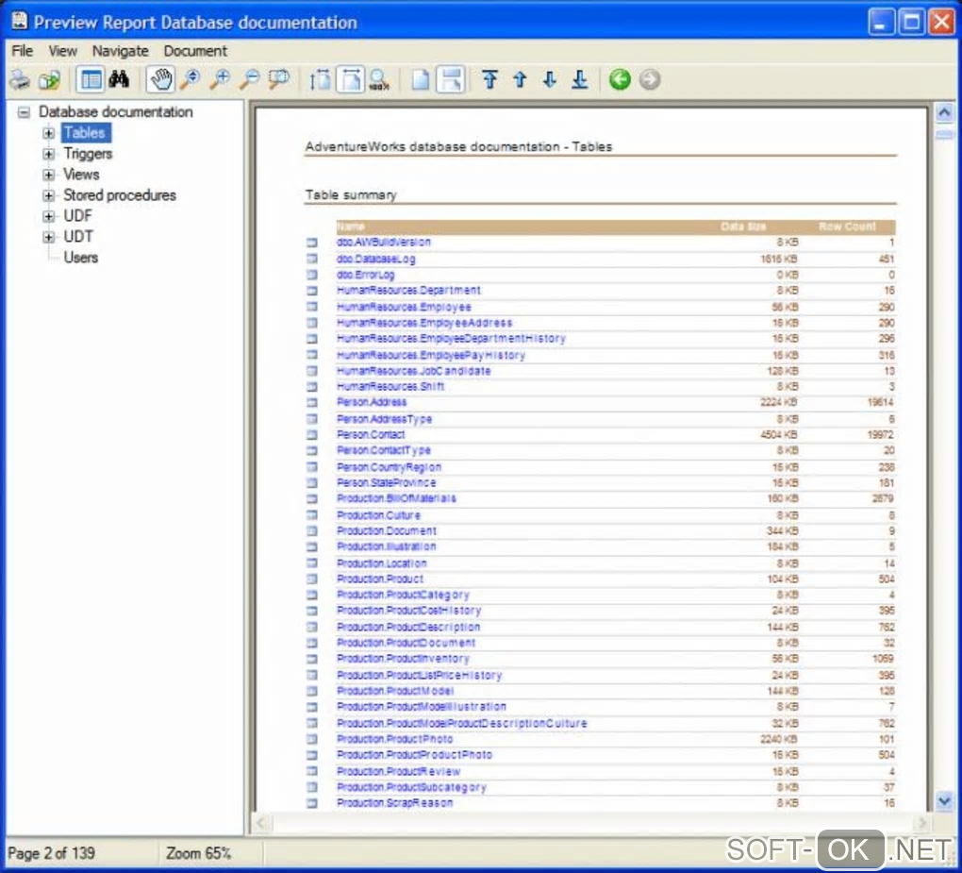Go to next page arrow
Image resolution: width=962 pixels, height=873 pixels.
[x=550, y=80]
